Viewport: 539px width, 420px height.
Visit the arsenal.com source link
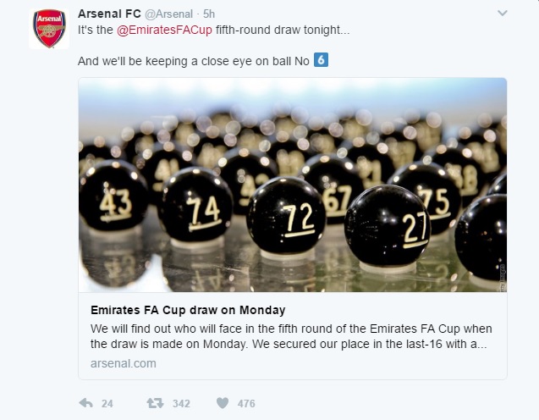point(122,363)
